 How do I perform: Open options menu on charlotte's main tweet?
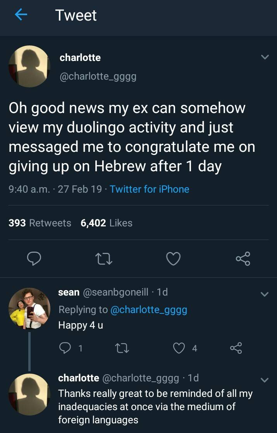pos(265,57)
